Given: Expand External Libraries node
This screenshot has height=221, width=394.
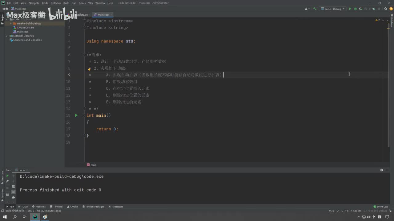Looking at the screenshot, I should 7,36.
